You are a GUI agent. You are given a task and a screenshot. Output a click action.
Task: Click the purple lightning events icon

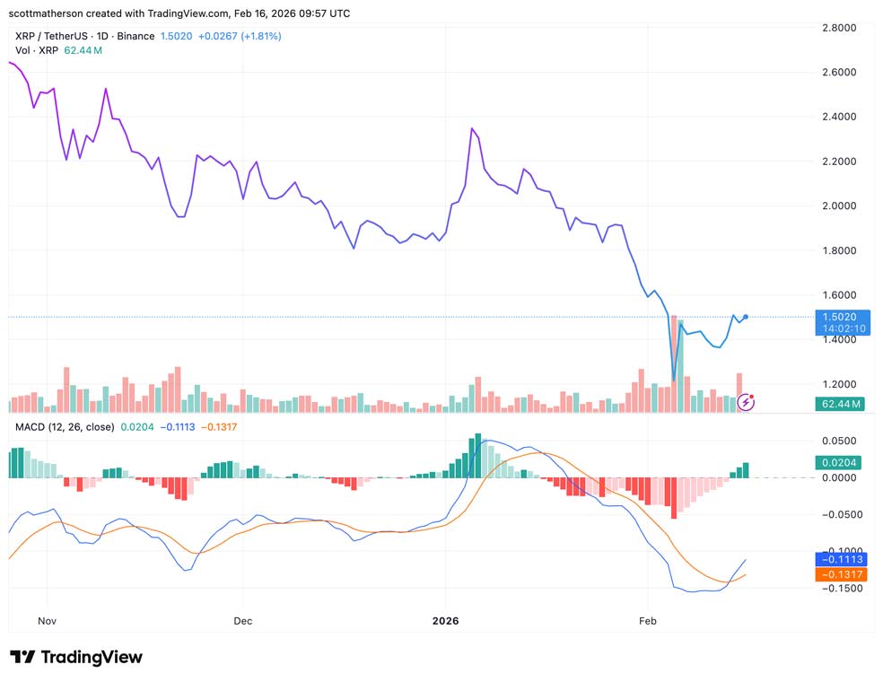[x=747, y=402]
